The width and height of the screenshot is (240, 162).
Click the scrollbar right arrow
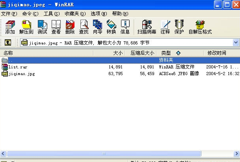click(x=236, y=153)
